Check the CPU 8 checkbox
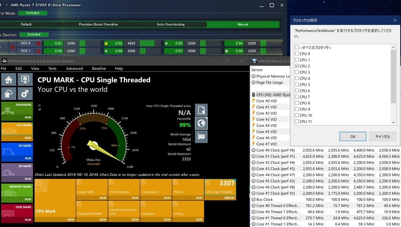401x227 pixels. click(297, 103)
